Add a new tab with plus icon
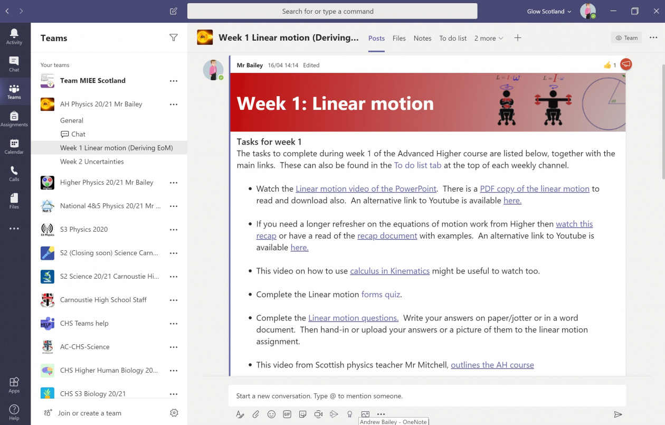This screenshot has width=665, height=425. [518, 38]
